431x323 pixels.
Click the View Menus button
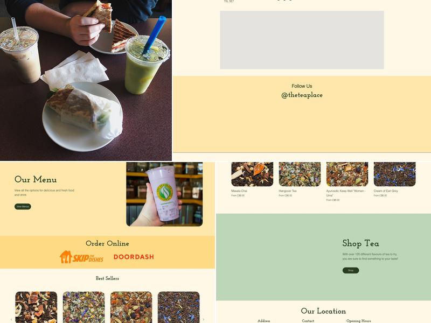tap(23, 207)
